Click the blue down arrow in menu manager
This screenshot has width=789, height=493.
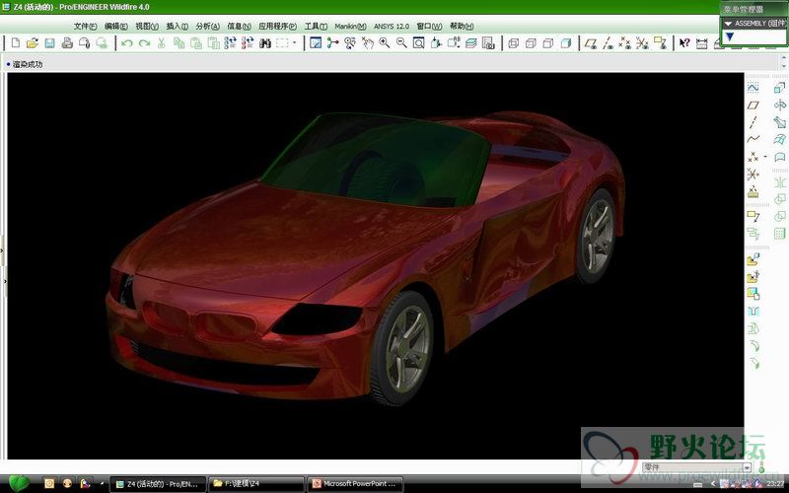730,36
